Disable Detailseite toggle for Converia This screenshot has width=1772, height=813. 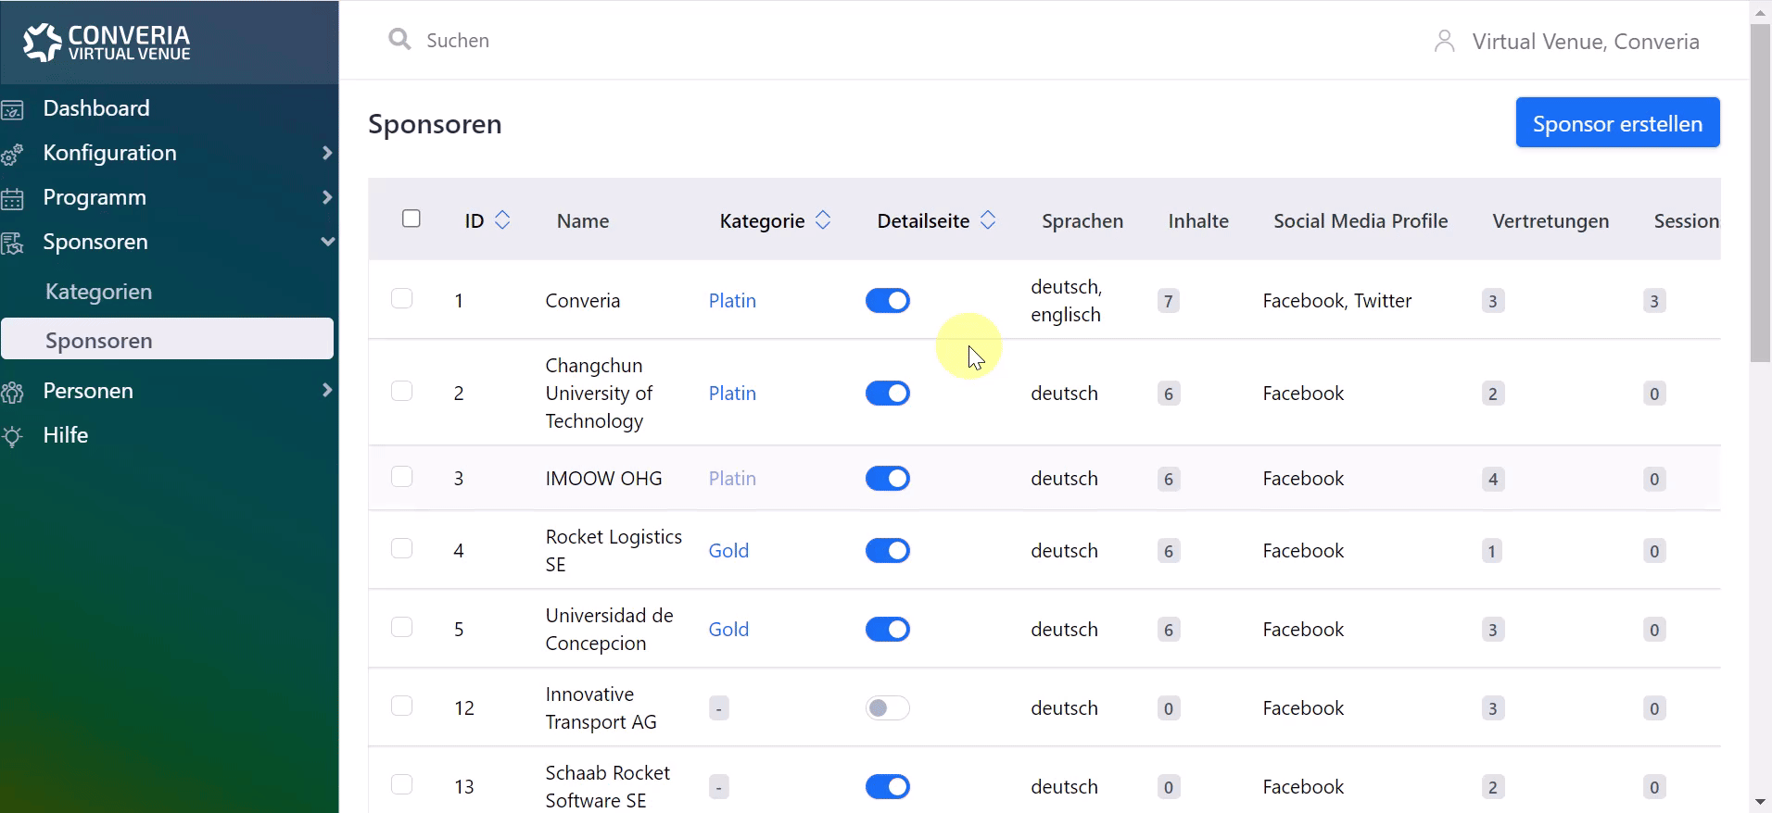point(887,301)
